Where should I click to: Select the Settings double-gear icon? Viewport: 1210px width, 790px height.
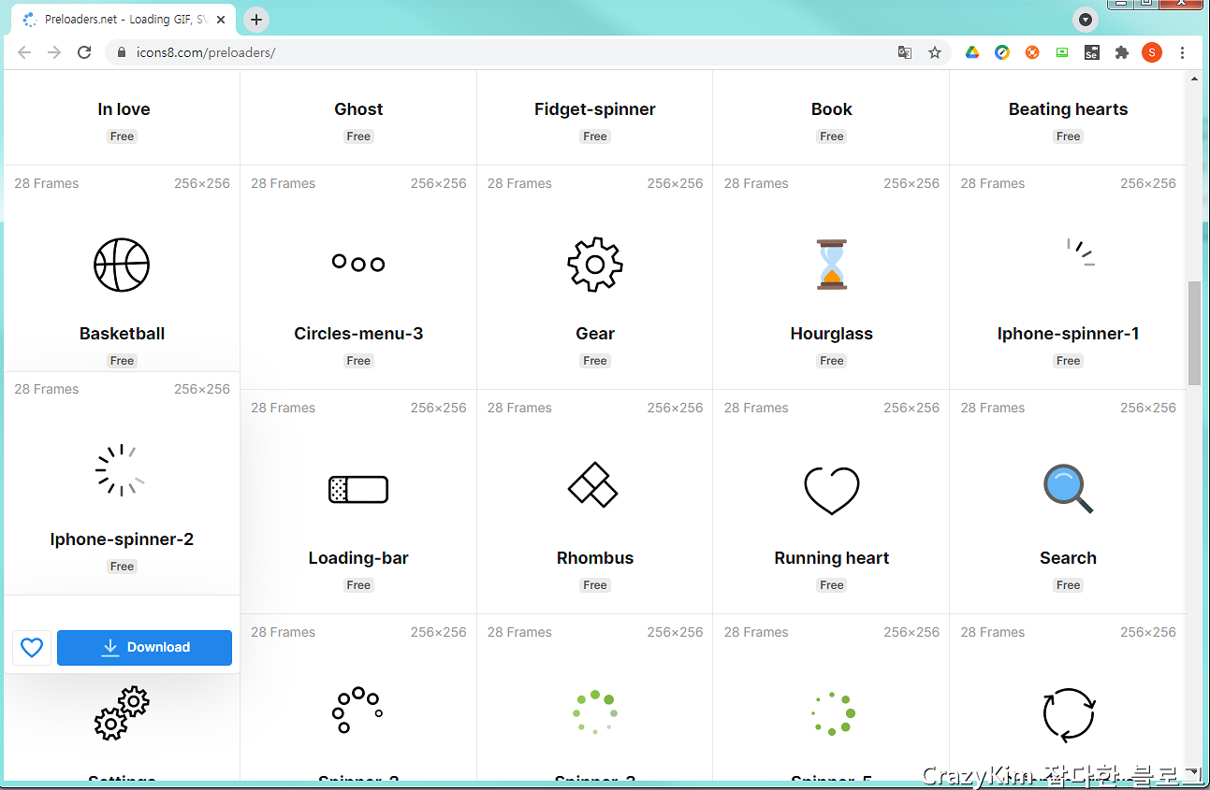coord(122,713)
